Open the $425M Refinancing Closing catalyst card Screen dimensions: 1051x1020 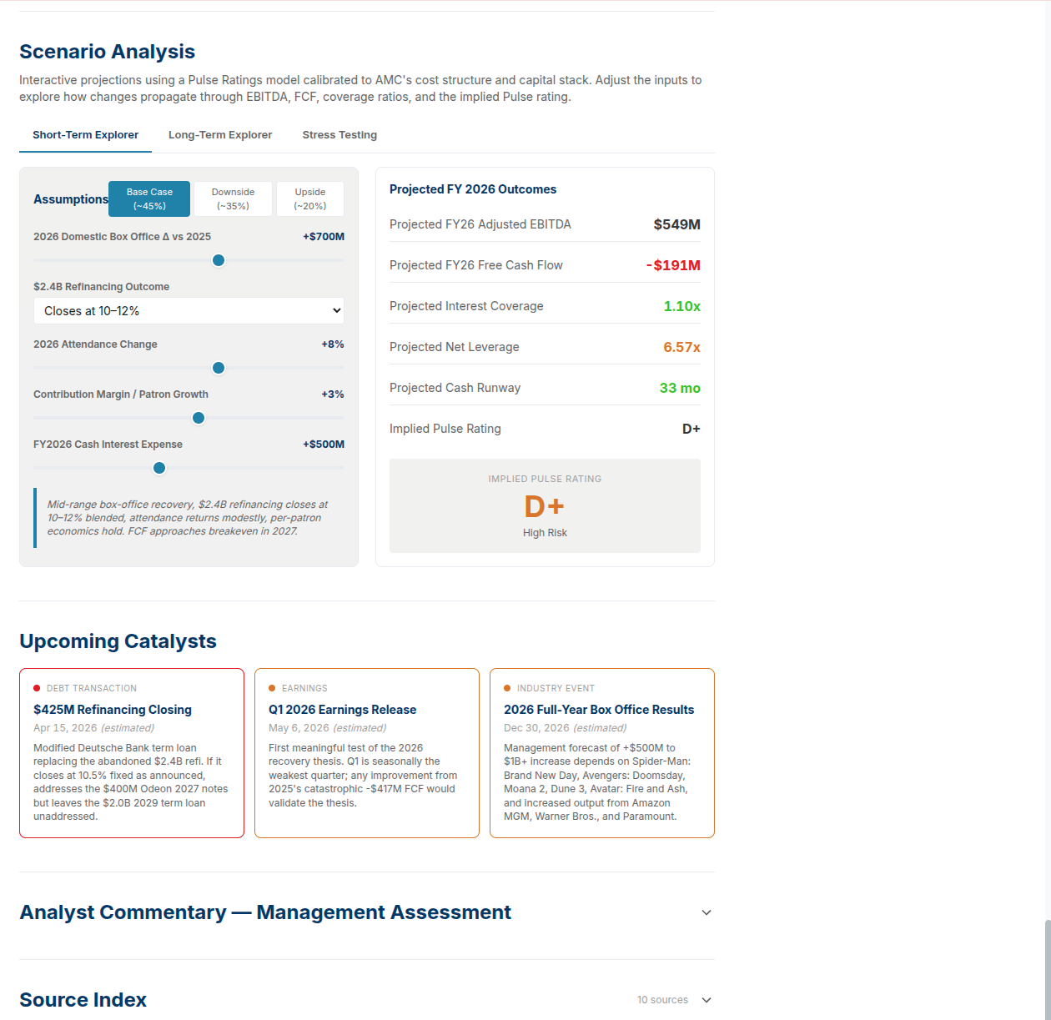132,753
